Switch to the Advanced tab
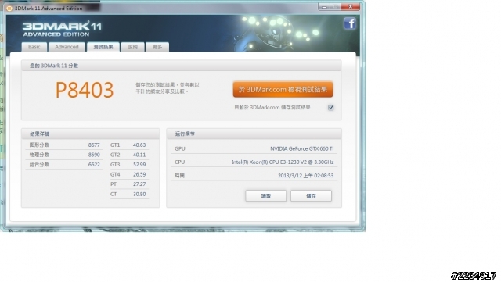This screenshot has height=282, width=501. pyautogui.click(x=67, y=47)
